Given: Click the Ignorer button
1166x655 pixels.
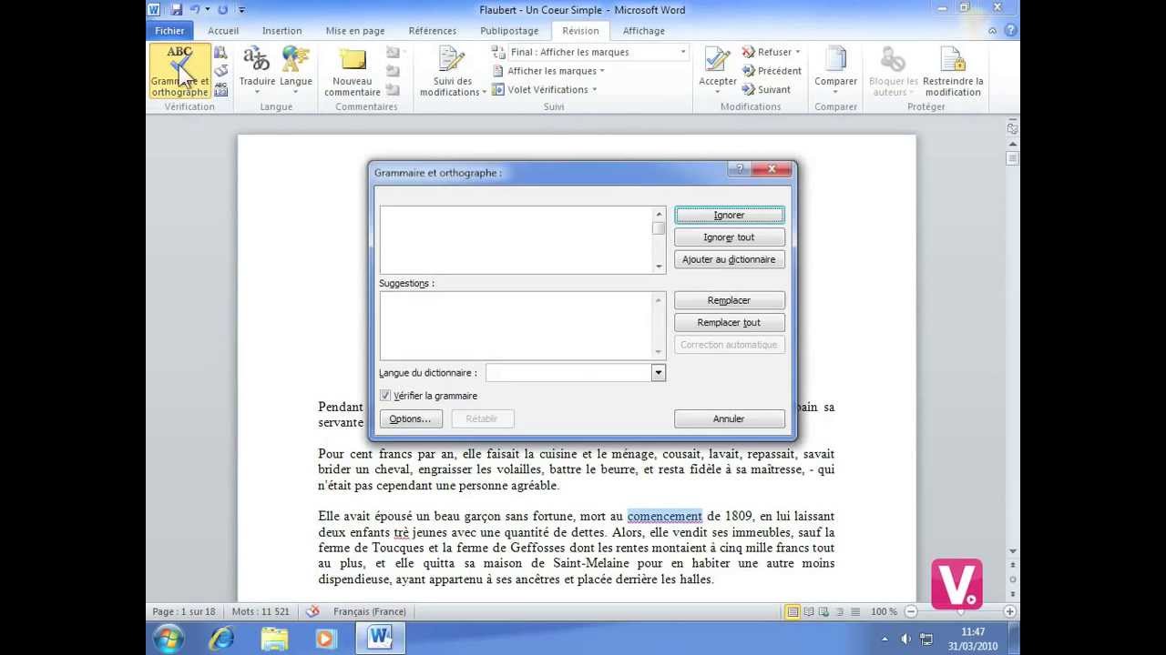Looking at the screenshot, I should point(729,216).
